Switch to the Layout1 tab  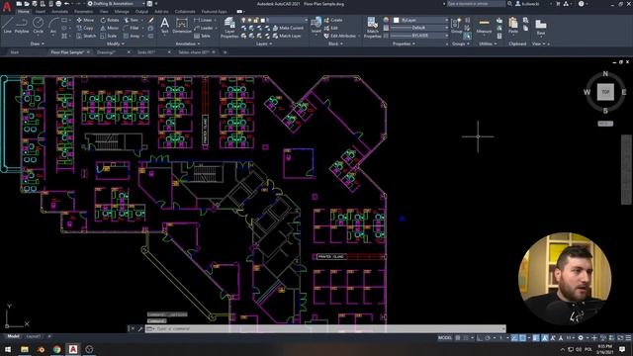[x=33, y=336]
